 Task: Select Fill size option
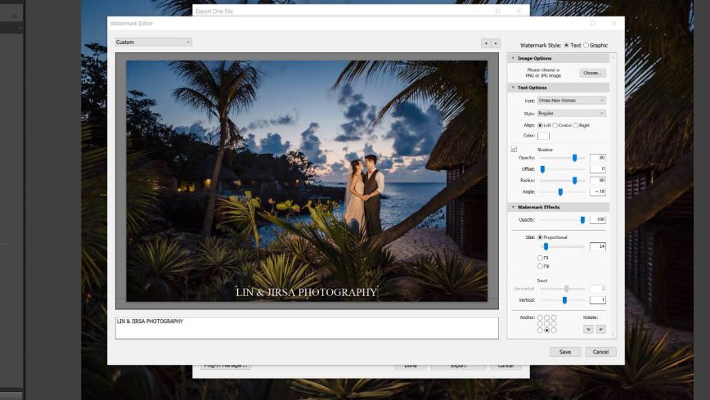540,267
